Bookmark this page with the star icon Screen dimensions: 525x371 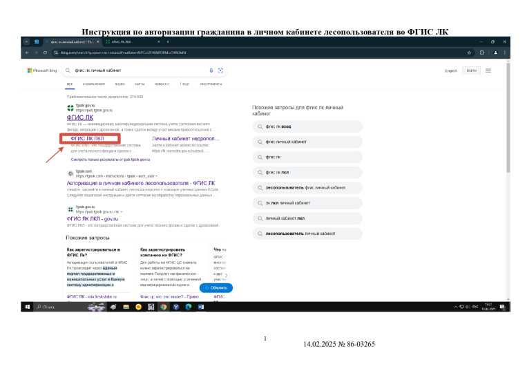[x=469, y=53]
